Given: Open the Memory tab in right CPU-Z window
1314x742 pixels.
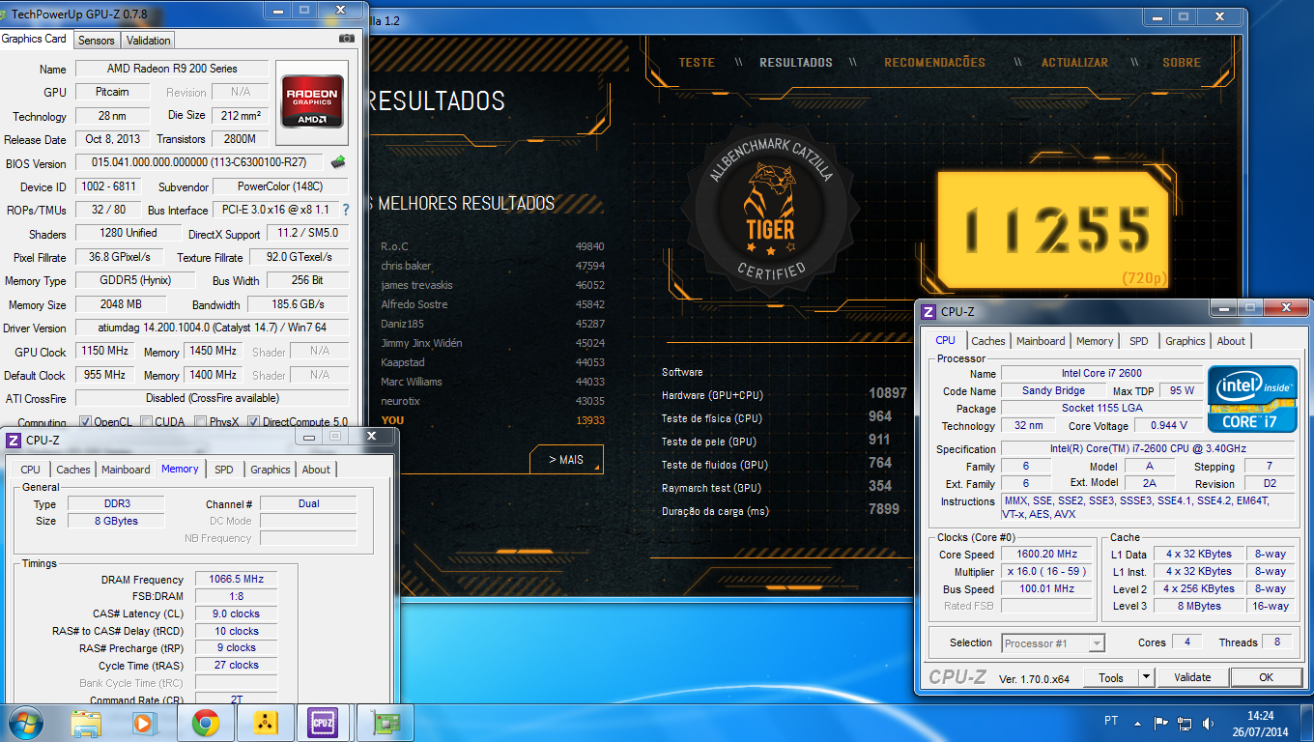Looking at the screenshot, I should pyautogui.click(x=1095, y=341).
